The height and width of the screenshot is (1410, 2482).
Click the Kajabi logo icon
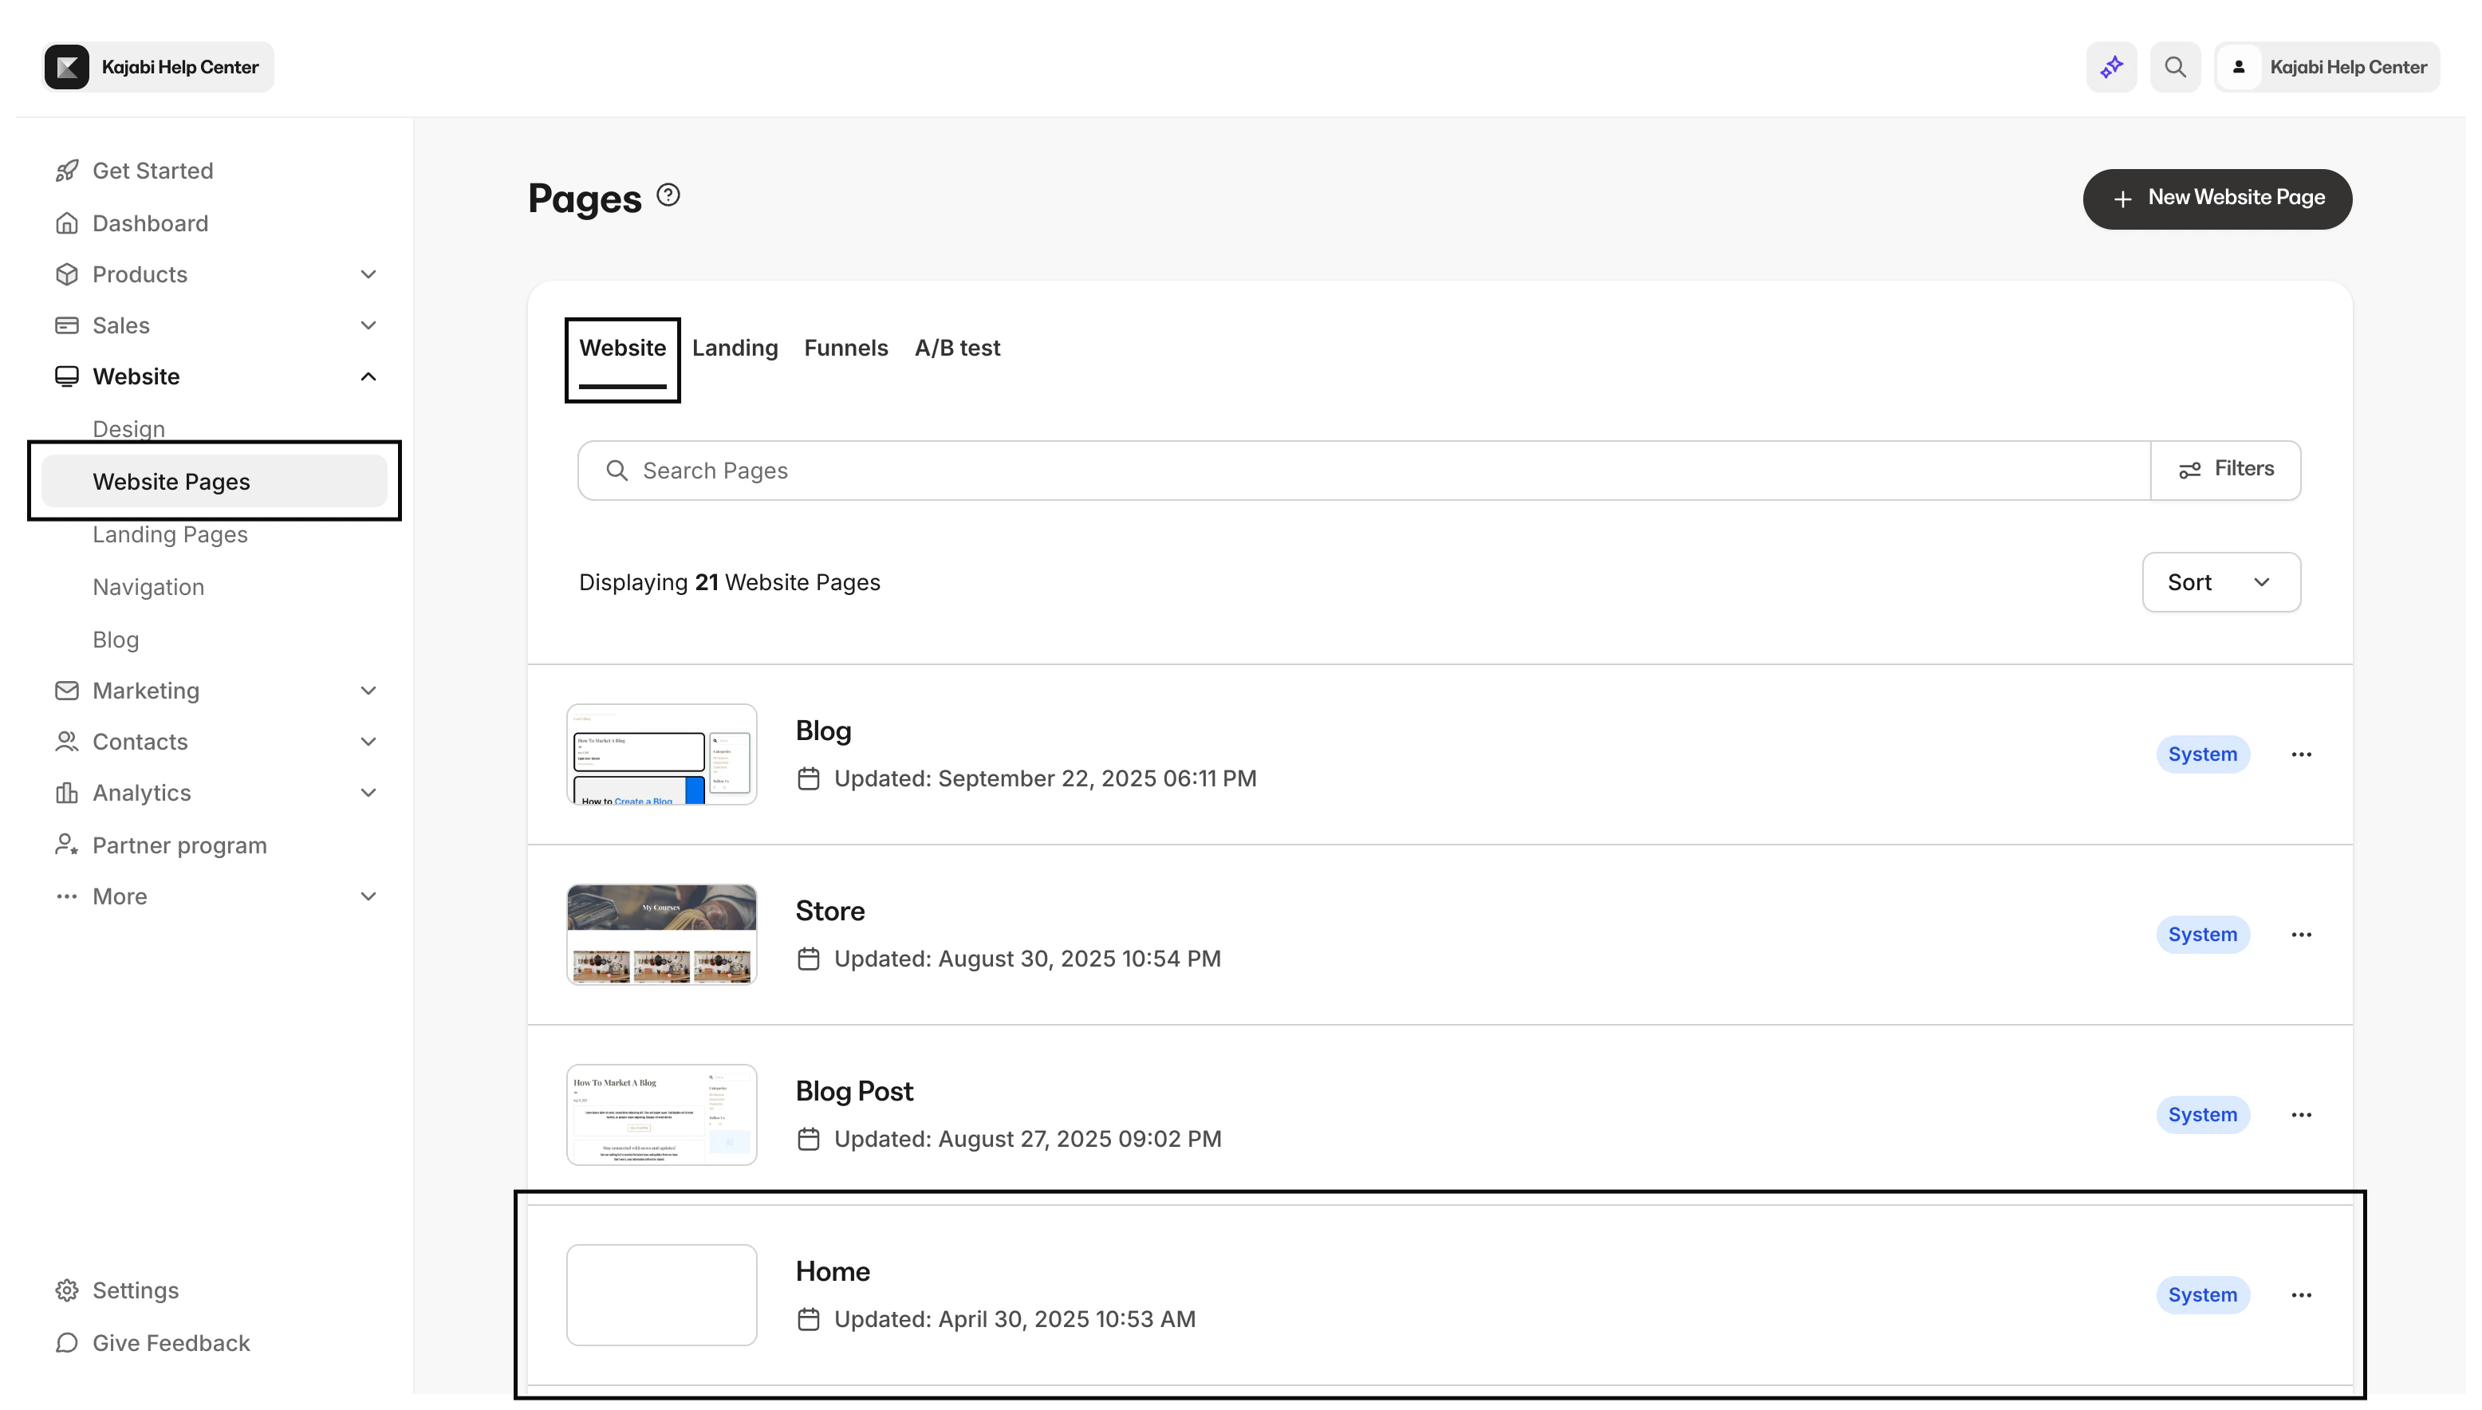click(x=67, y=67)
